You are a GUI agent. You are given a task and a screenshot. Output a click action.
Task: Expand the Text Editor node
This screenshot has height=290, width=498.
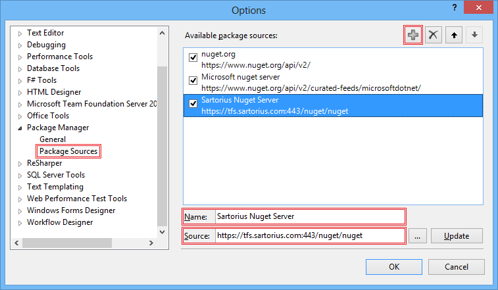click(x=20, y=34)
